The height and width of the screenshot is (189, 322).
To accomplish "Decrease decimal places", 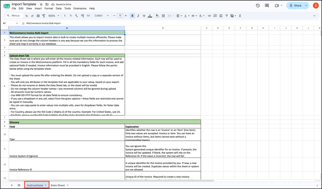I will pos(76,16).
